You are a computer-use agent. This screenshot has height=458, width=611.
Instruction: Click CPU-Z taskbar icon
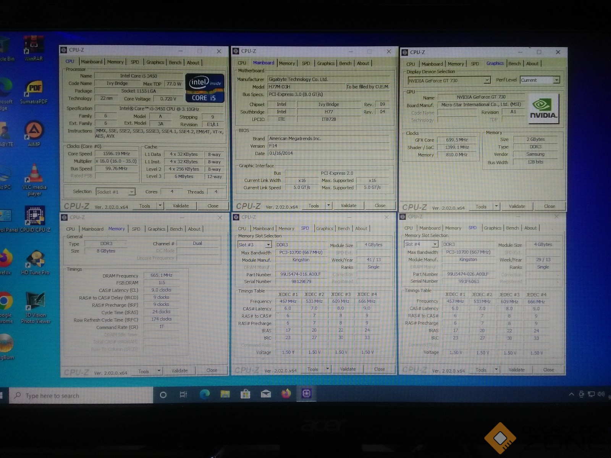coord(306,393)
